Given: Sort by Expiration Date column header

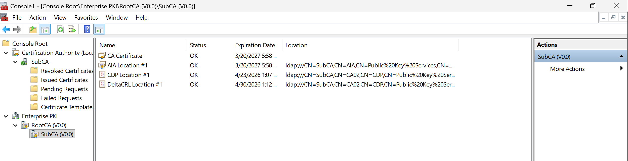Looking at the screenshot, I should (x=255, y=45).
